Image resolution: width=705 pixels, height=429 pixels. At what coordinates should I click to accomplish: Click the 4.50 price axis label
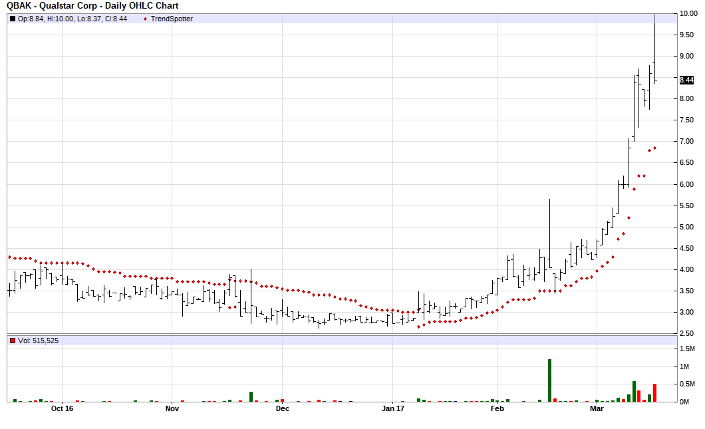686,248
